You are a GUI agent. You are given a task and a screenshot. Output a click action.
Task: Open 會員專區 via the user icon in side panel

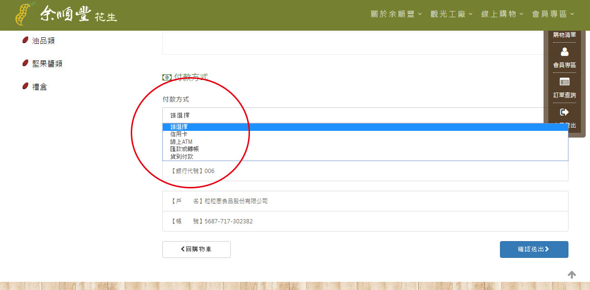[x=564, y=52]
